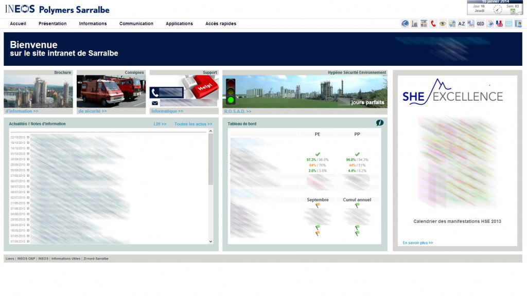
Task: Select the 14/10/2013 news entry
Action: pyautogui.click(x=20, y=148)
